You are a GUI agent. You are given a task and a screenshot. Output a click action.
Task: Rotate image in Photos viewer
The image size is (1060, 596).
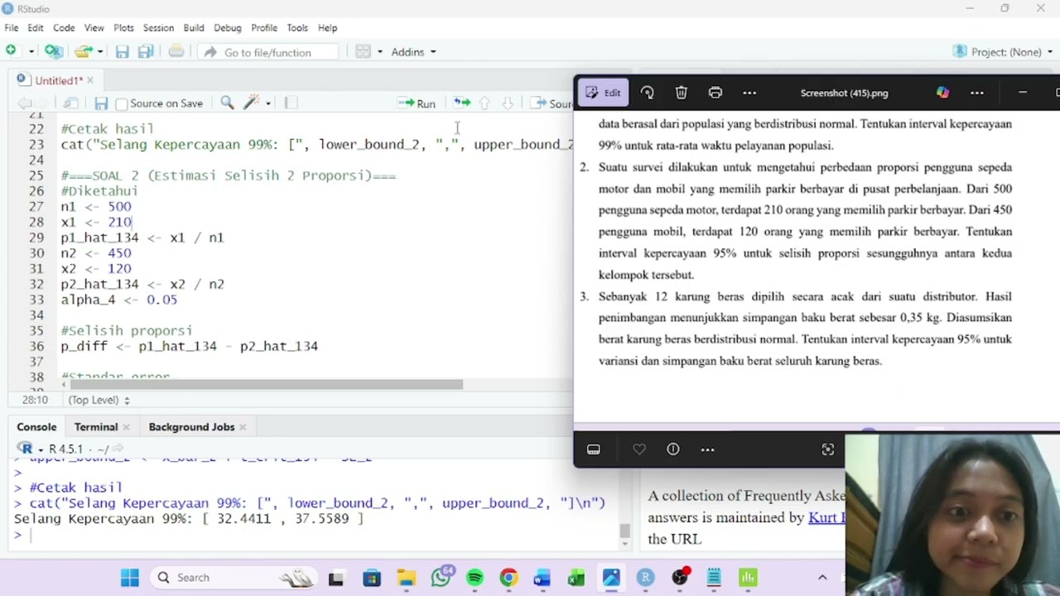pyautogui.click(x=648, y=93)
